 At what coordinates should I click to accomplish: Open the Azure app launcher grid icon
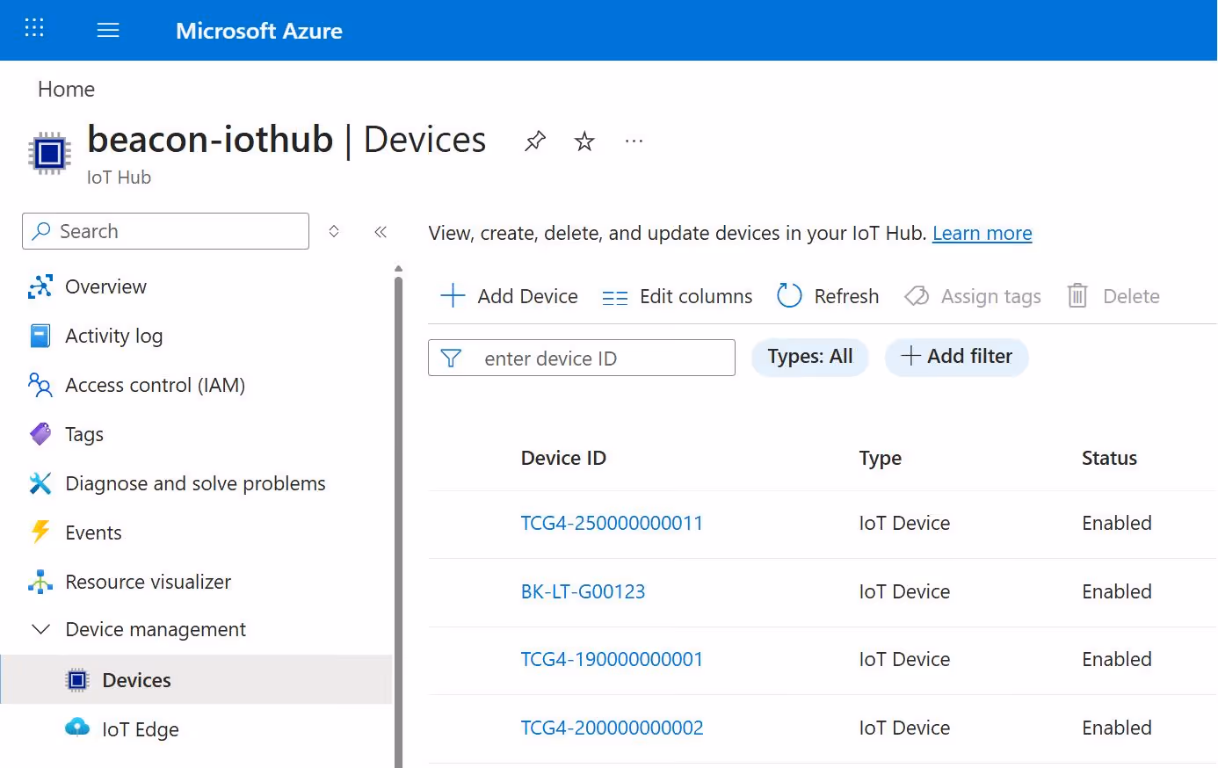pos(34,28)
